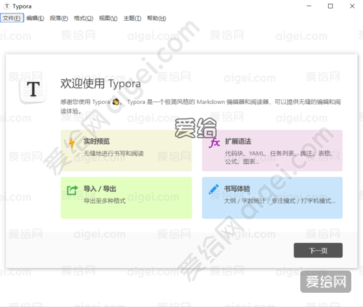Click the green 导入/导出 share icon
Image resolution: width=363 pixels, height=307 pixels.
(72, 190)
